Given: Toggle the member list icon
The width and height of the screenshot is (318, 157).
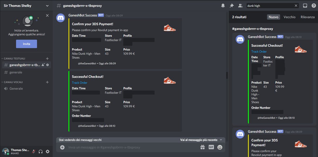Looking at the screenshot, I should (x=240, y=6).
